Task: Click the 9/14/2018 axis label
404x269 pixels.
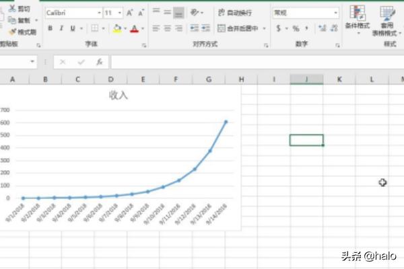Action: tap(217, 214)
